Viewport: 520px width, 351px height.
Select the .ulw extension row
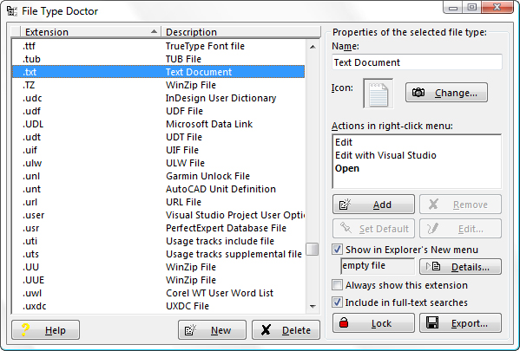point(158,163)
